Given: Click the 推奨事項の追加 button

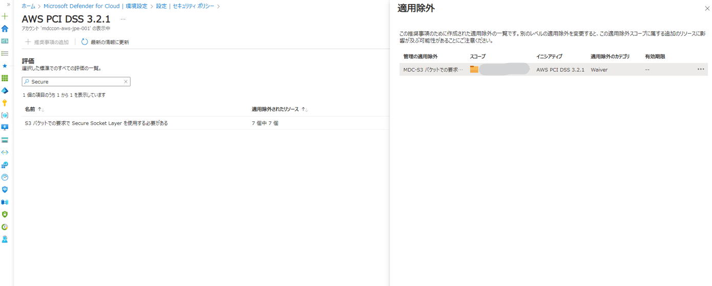Looking at the screenshot, I should pyautogui.click(x=47, y=42).
